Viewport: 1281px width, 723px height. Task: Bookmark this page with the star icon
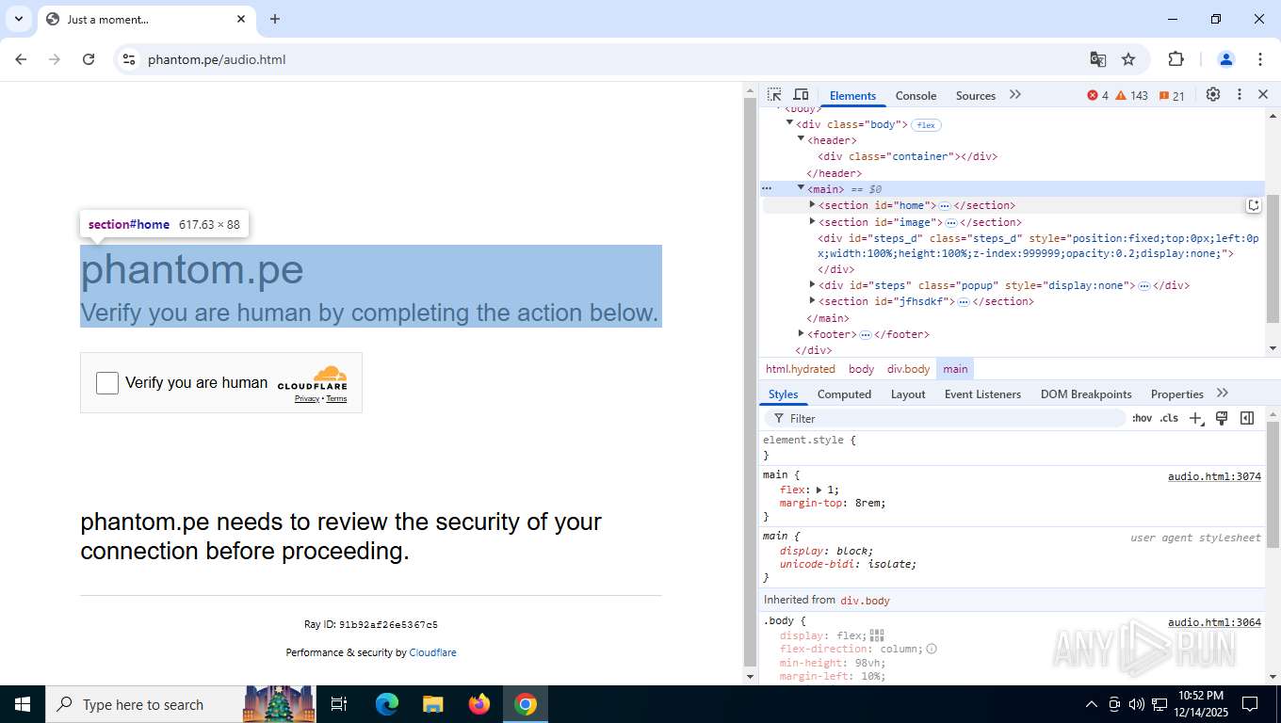[1128, 59]
